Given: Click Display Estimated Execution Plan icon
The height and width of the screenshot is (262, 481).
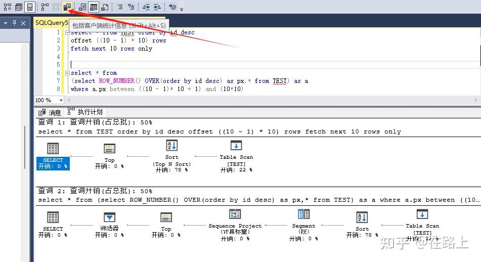Looking at the screenshot, I should pos(8,7).
